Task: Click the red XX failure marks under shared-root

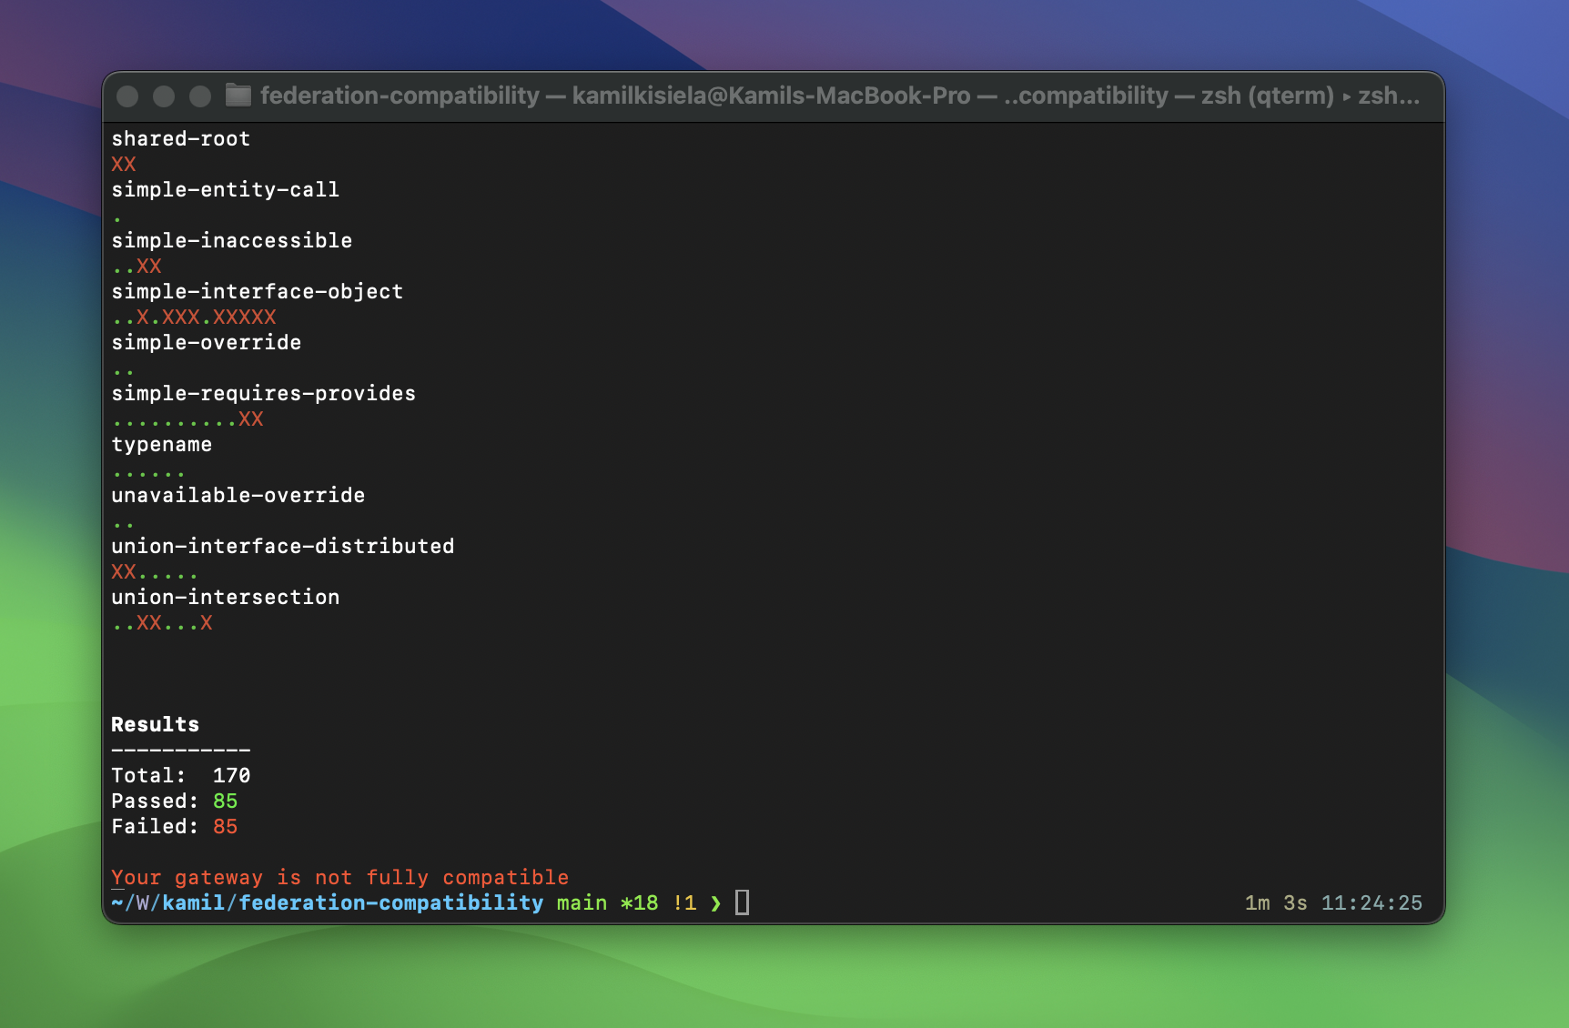Action: 124,164
